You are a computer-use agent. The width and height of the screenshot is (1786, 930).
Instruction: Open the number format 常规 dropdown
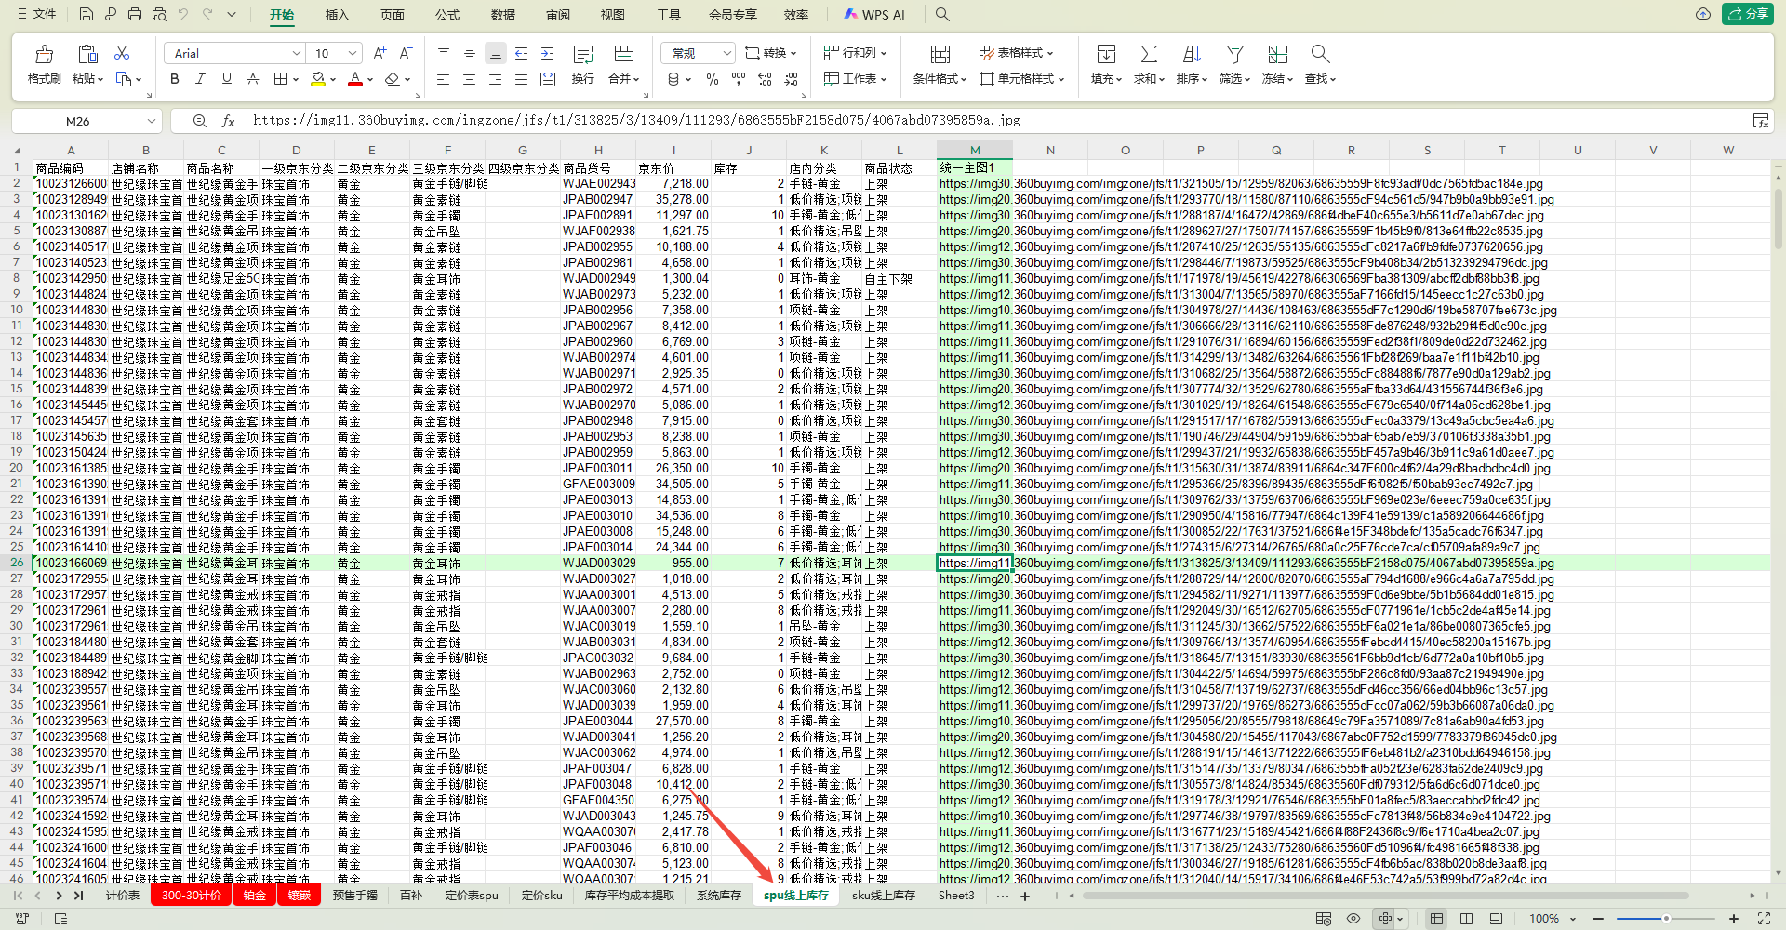coord(726,54)
